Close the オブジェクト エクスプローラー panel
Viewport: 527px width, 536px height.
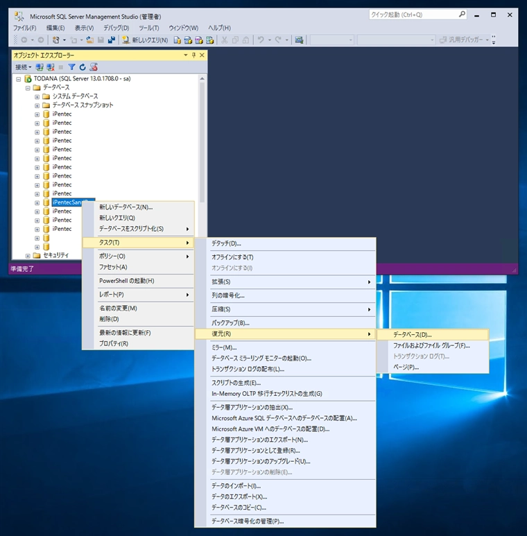(x=202, y=55)
